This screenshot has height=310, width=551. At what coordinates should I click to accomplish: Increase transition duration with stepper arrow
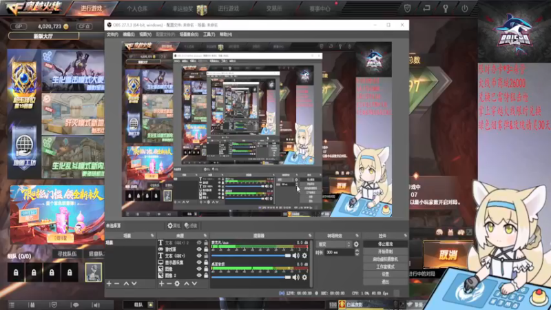(357, 251)
